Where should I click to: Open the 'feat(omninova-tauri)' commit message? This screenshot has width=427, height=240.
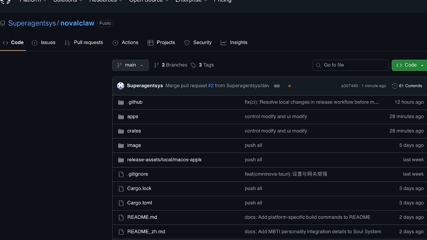(x=286, y=174)
